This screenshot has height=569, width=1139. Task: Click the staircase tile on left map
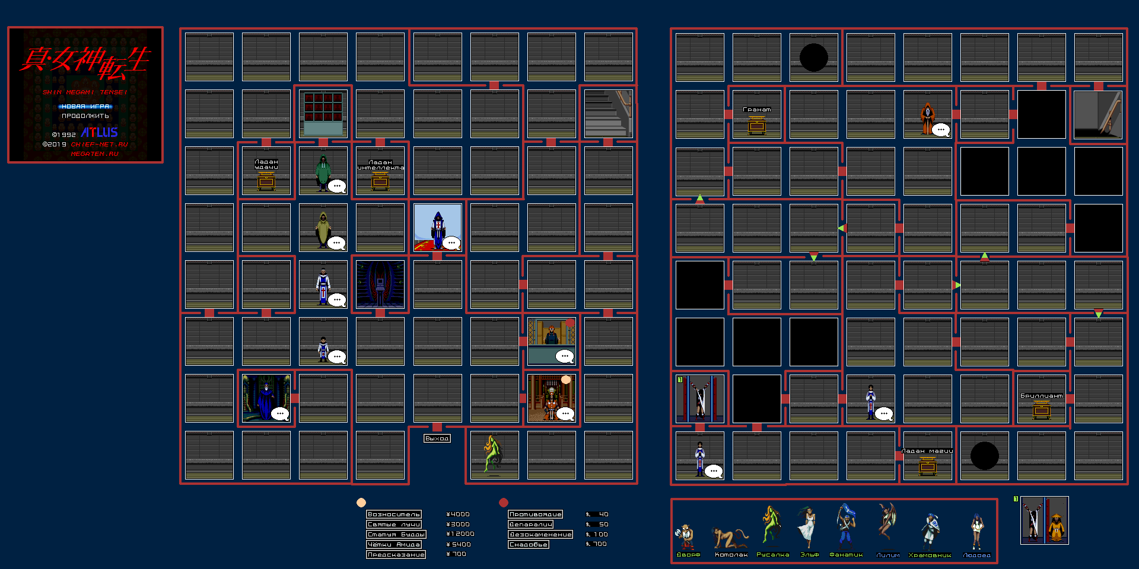[609, 114]
